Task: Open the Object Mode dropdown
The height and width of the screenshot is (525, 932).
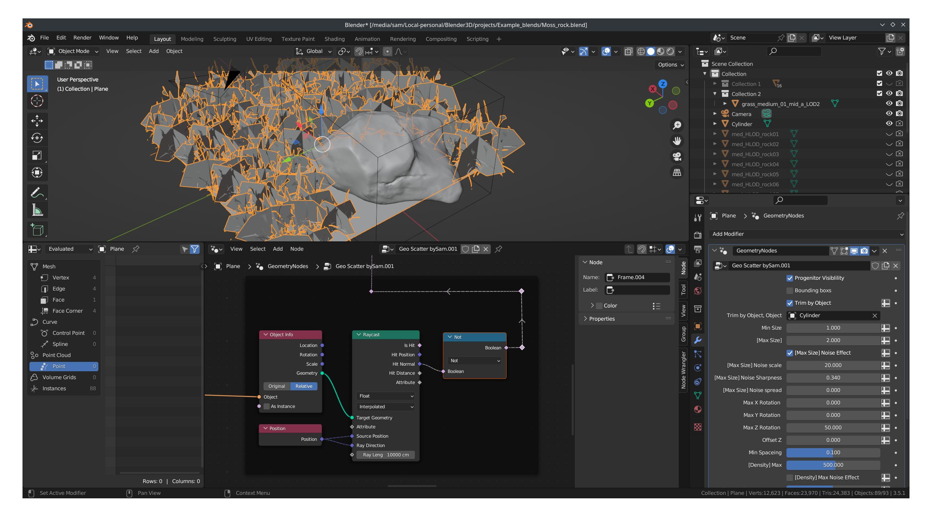Action: (73, 51)
